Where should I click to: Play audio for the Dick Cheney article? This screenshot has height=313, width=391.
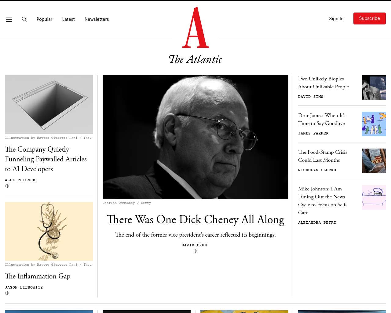tap(195, 251)
